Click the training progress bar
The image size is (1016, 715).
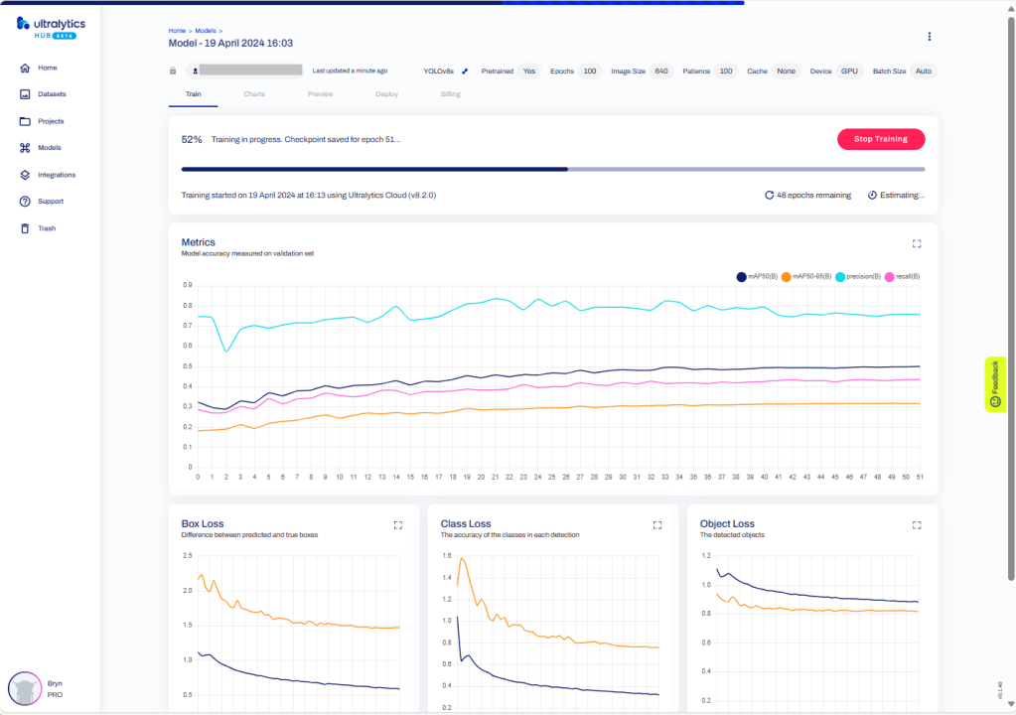click(x=552, y=170)
